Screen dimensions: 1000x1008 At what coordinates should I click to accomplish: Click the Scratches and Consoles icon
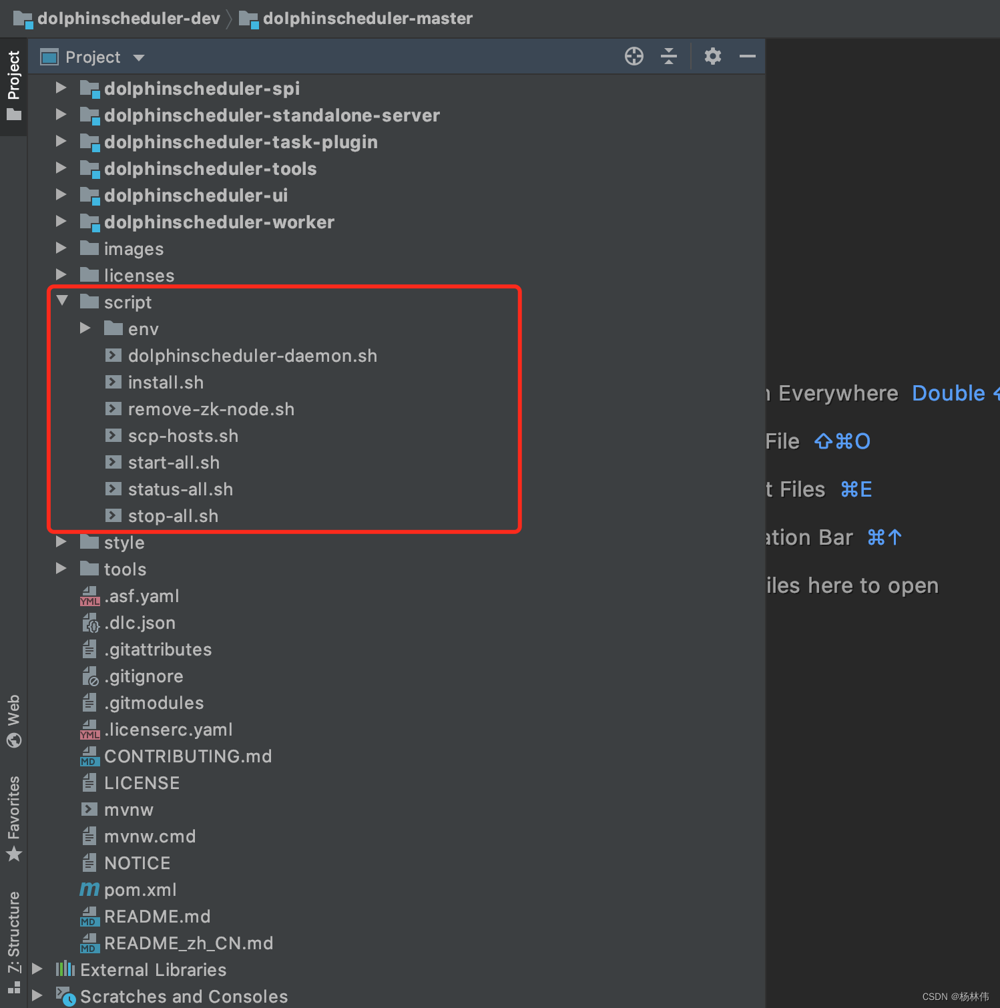[65, 996]
